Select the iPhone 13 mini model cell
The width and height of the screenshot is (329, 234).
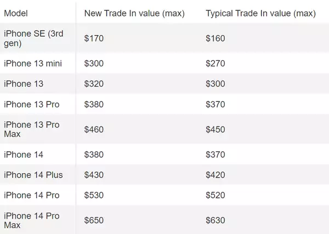[33, 64]
